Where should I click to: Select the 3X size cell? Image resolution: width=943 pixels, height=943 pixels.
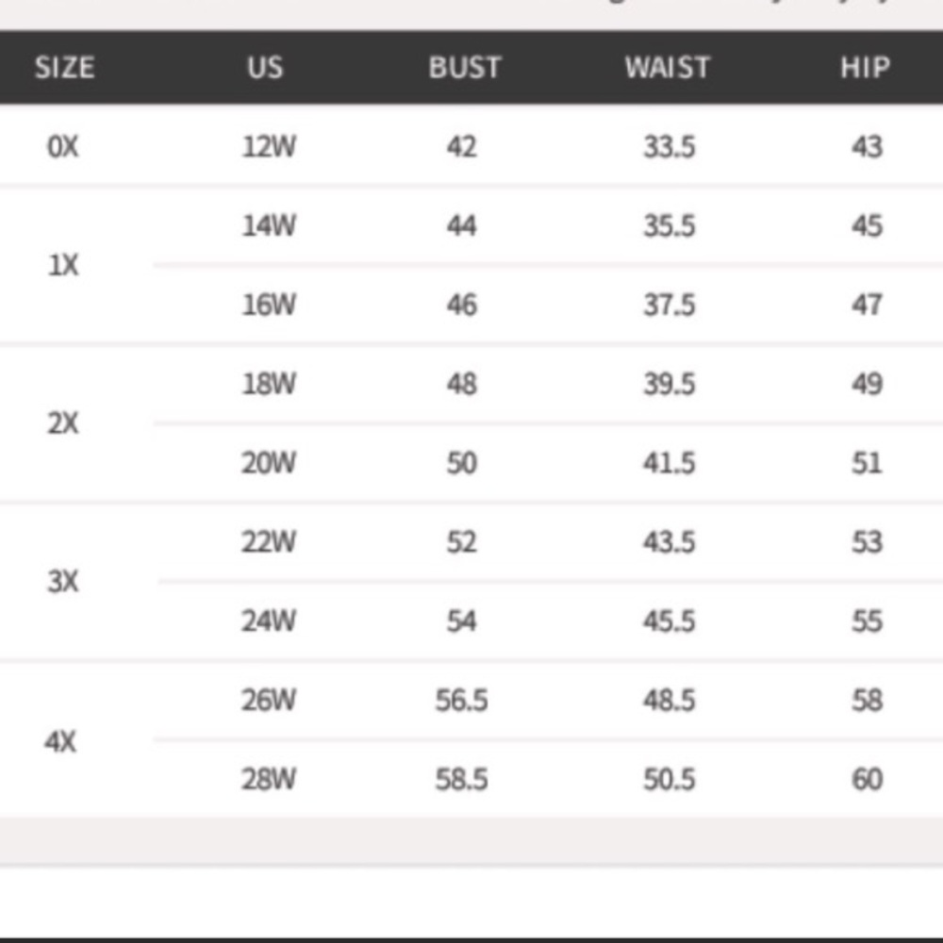[x=63, y=582]
